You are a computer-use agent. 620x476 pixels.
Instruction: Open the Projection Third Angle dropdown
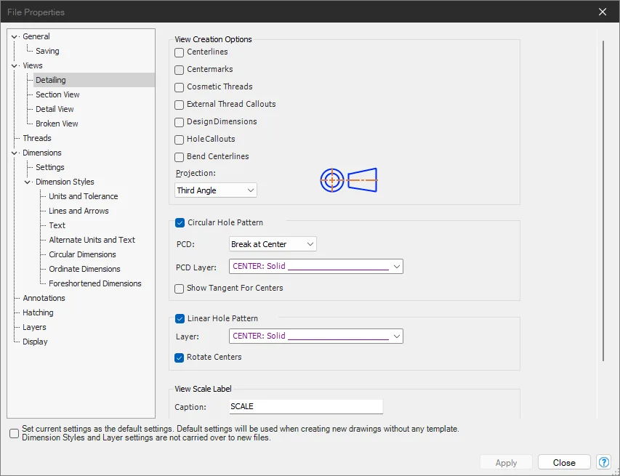(216, 190)
